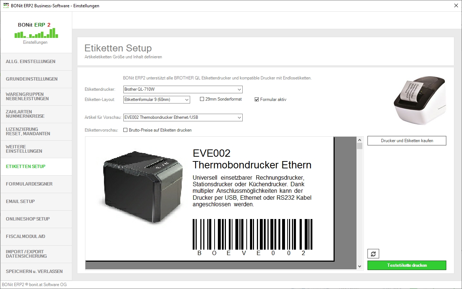
Task: Click the Etiketten Setup page heading
Action: [x=118, y=48]
